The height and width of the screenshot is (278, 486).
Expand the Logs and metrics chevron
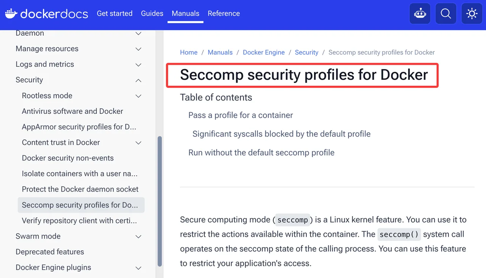139,65
